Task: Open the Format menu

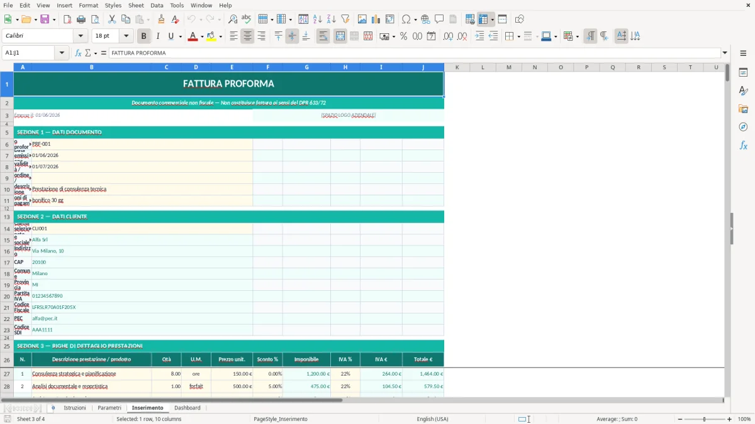Action: pos(89,5)
